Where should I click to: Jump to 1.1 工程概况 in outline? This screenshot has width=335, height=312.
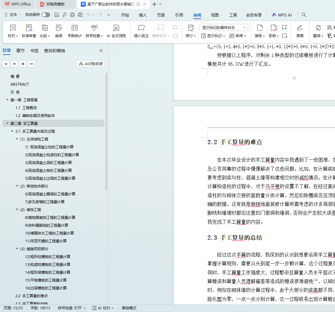pyautogui.click(x=26, y=108)
